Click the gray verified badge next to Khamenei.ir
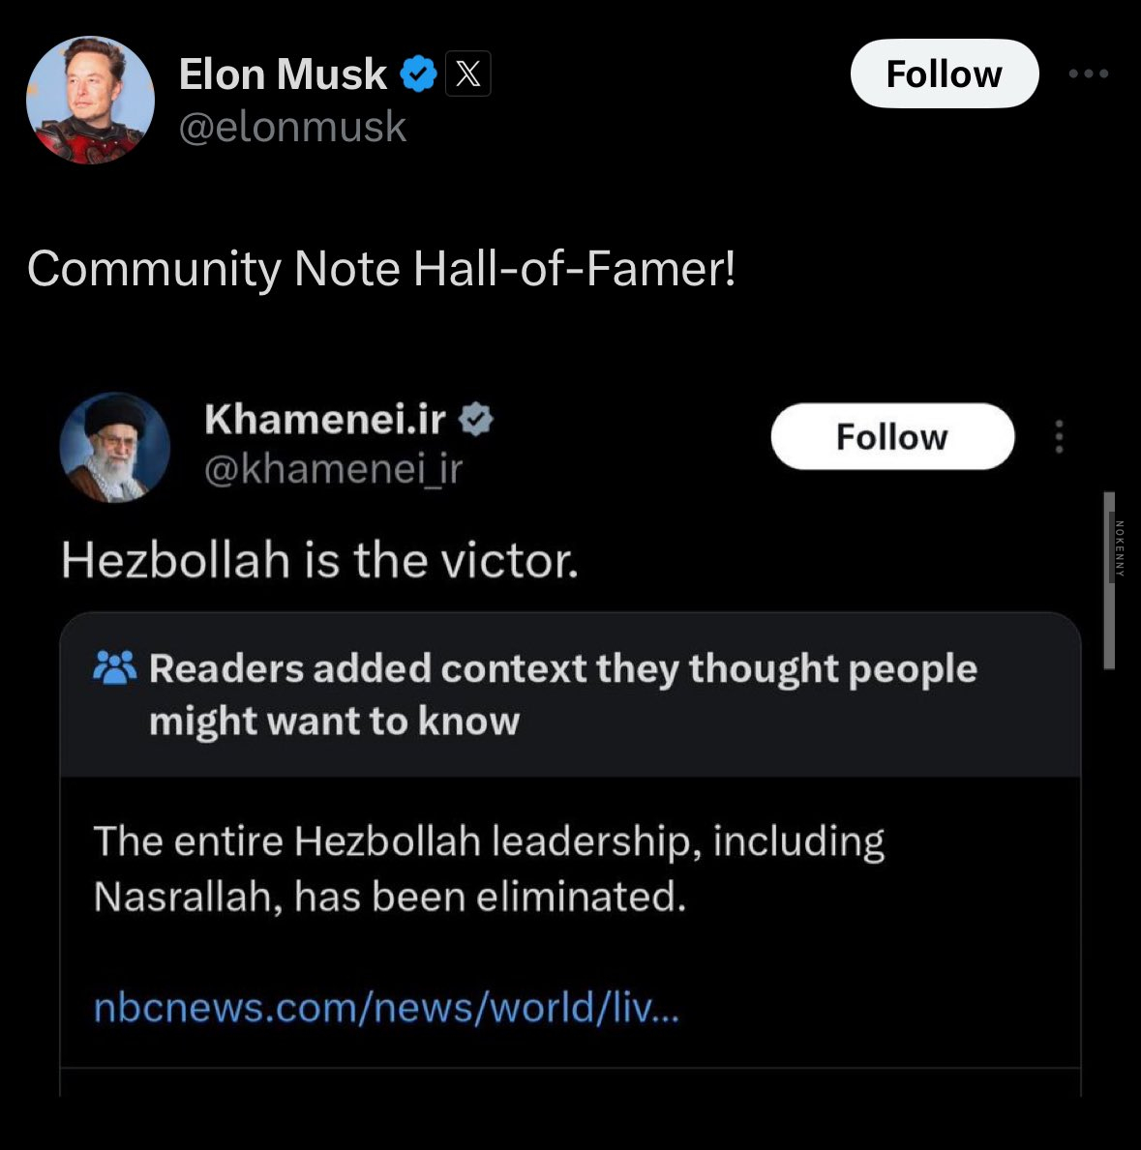 tap(475, 420)
